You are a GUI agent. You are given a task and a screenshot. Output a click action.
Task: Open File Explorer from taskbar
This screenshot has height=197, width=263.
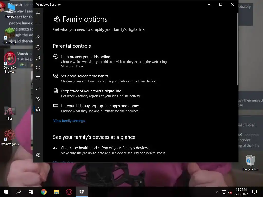pos(56,192)
